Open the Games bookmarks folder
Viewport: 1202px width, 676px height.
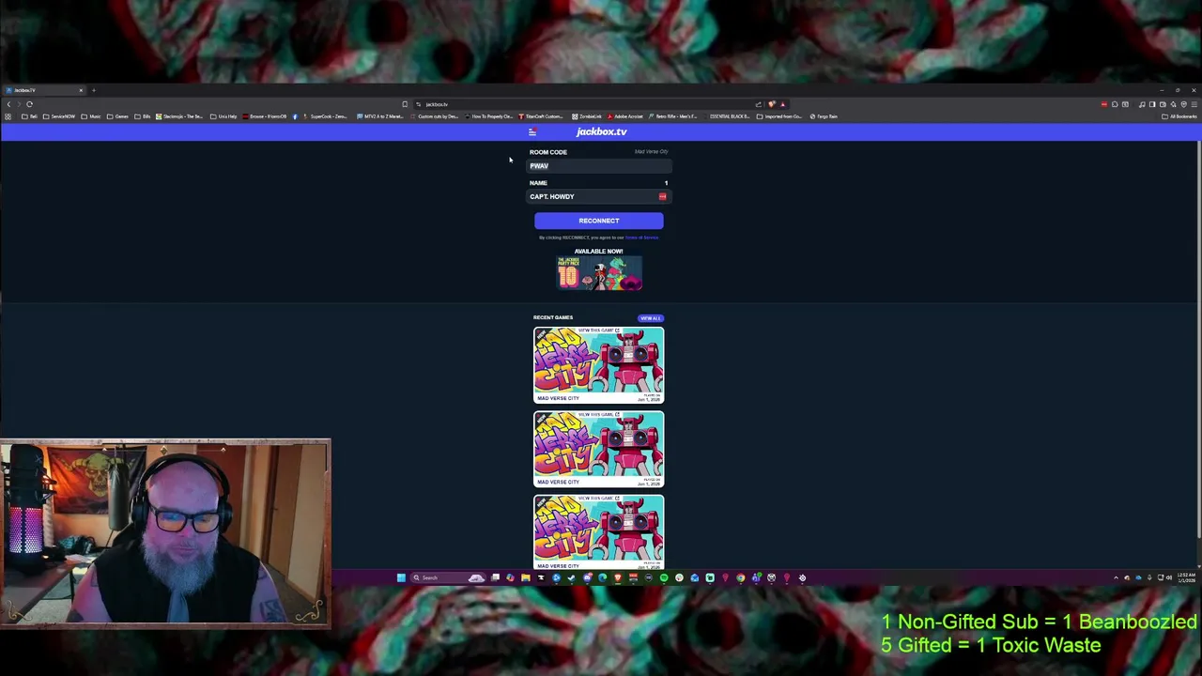(117, 116)
